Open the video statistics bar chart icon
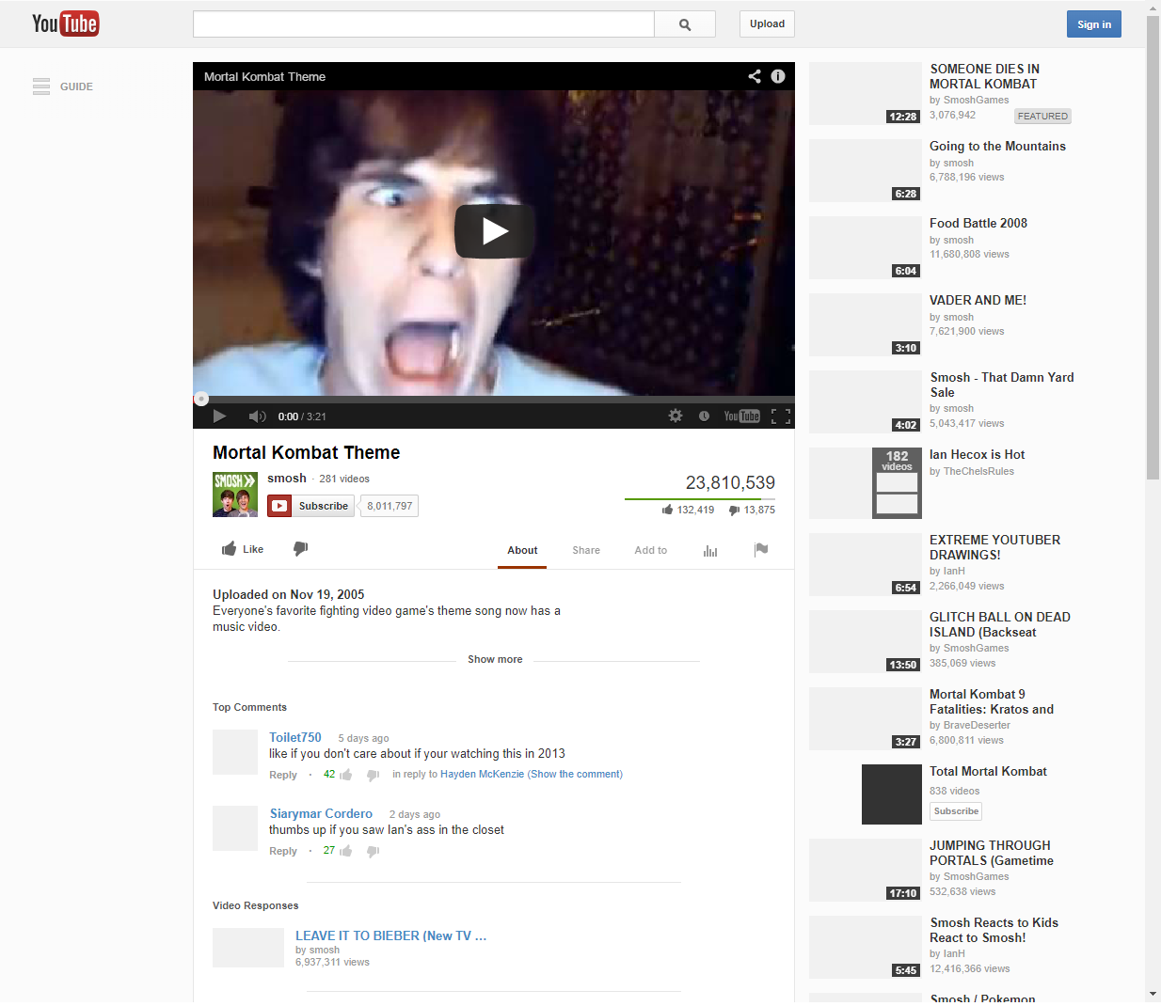The height and width of the screenshot is (1006, 1161). pos(710,550)
